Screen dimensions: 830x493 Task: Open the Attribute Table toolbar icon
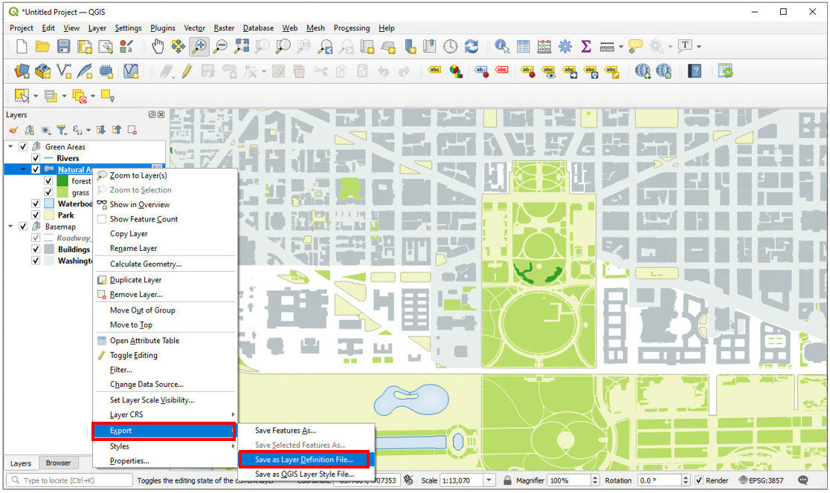click(x=522, y=46)
